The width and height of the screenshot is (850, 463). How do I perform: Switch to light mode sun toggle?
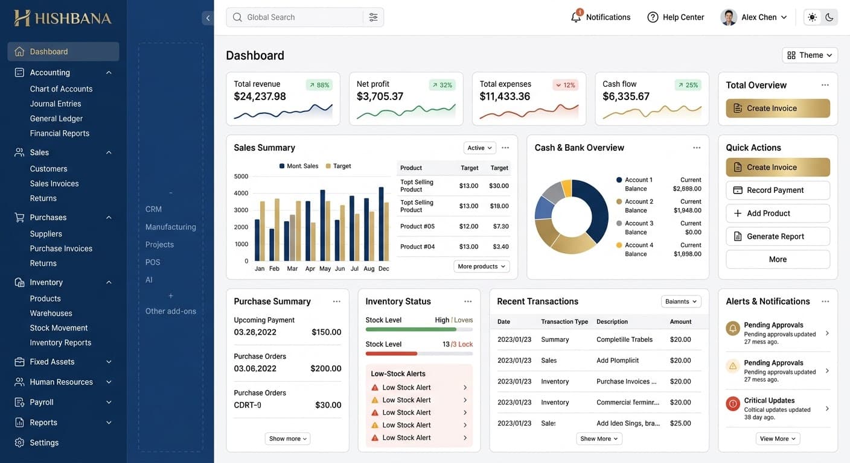813,17
